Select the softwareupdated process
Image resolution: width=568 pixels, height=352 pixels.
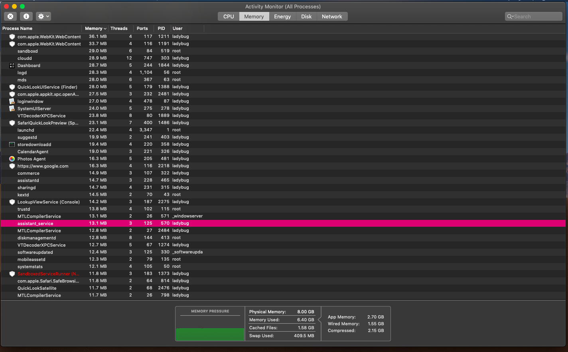click(283, 252)
